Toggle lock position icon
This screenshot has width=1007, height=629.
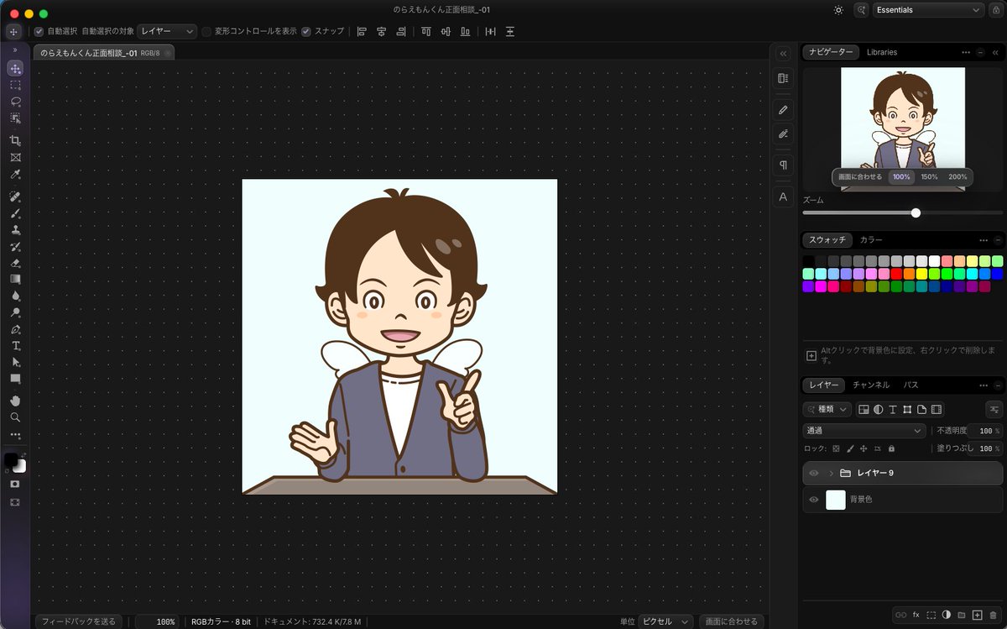(864, 448)
